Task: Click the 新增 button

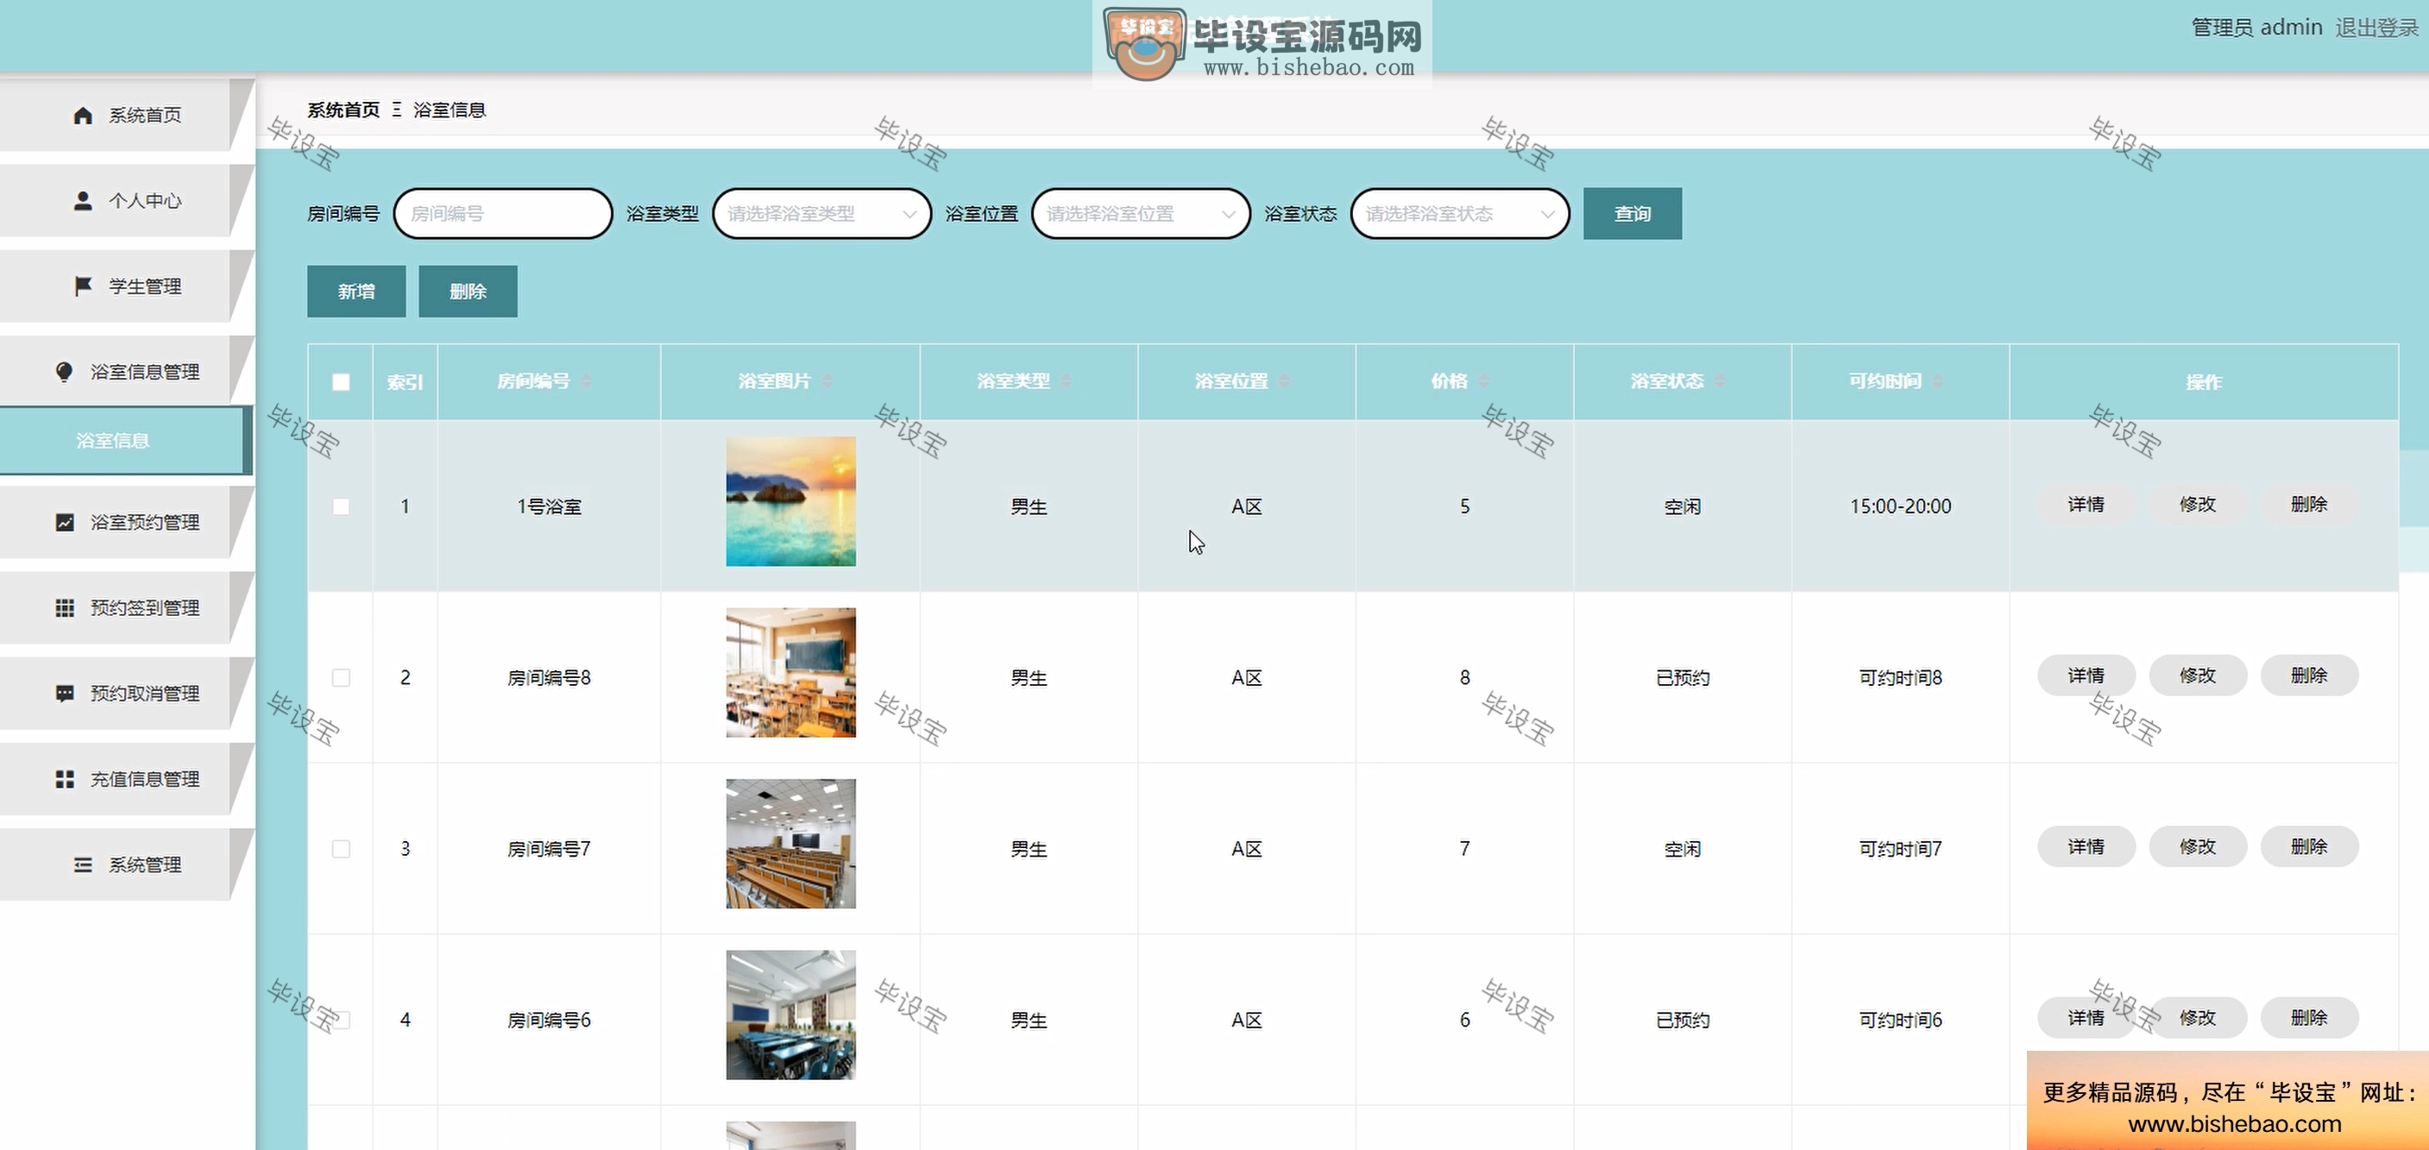Action: click(356, 292)
